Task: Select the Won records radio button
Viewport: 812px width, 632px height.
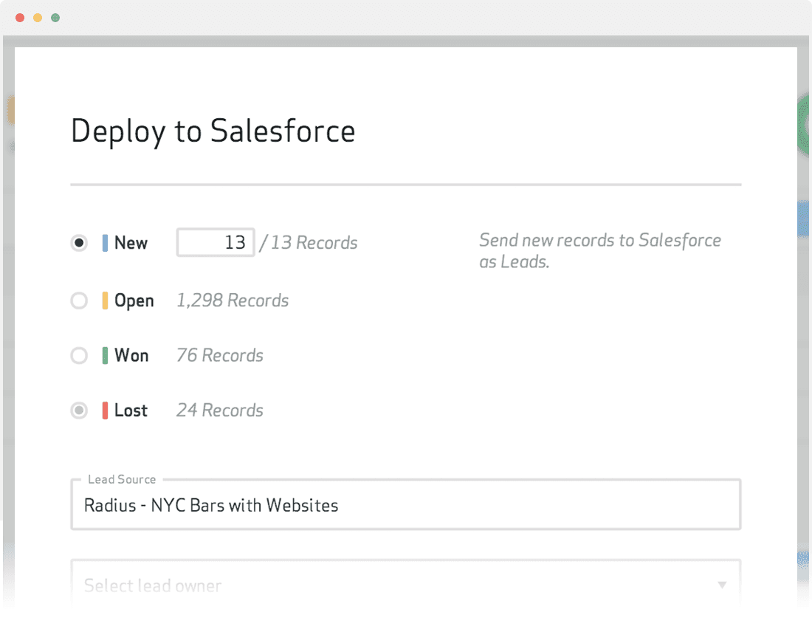Action: (x=79, y=356)
